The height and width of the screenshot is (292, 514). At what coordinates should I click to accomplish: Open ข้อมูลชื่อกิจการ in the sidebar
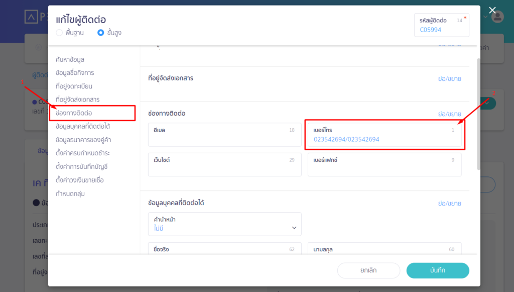click(x=75, y=73)
